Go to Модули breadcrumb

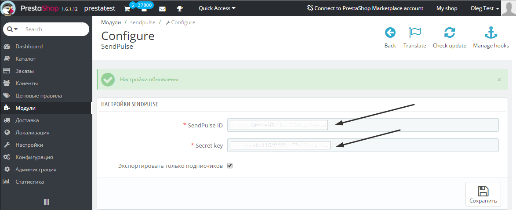(111, 22)
